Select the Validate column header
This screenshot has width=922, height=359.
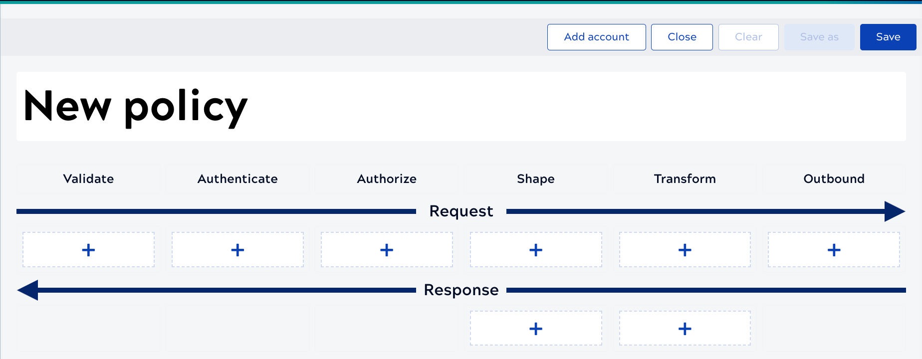coord(88,179)
